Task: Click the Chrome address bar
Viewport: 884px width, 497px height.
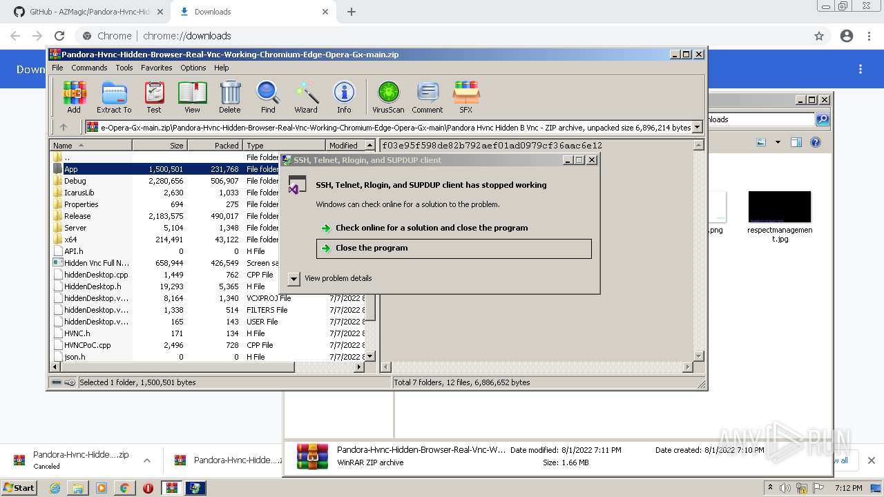Action: (x=442, y=36)
